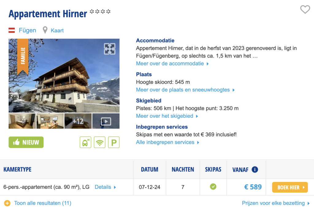
Task: Click the green skipas included checkmark
Action: coord(213,186)
